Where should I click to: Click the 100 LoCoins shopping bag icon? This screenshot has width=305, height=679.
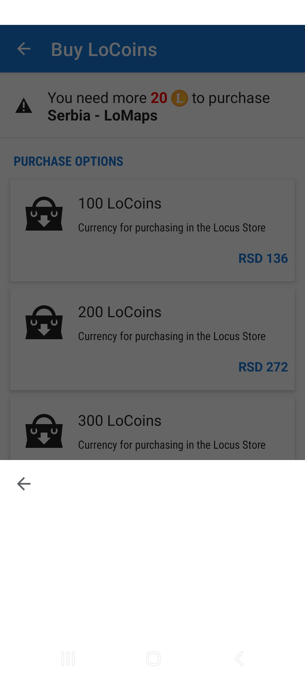[x=44, y=214]
